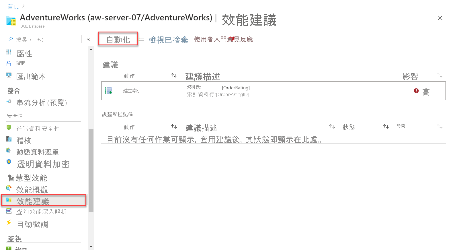453x250 pixels.
Task: Open 屬性 in the sidebar
Action: pyautogui.click(x=24, y=53)
